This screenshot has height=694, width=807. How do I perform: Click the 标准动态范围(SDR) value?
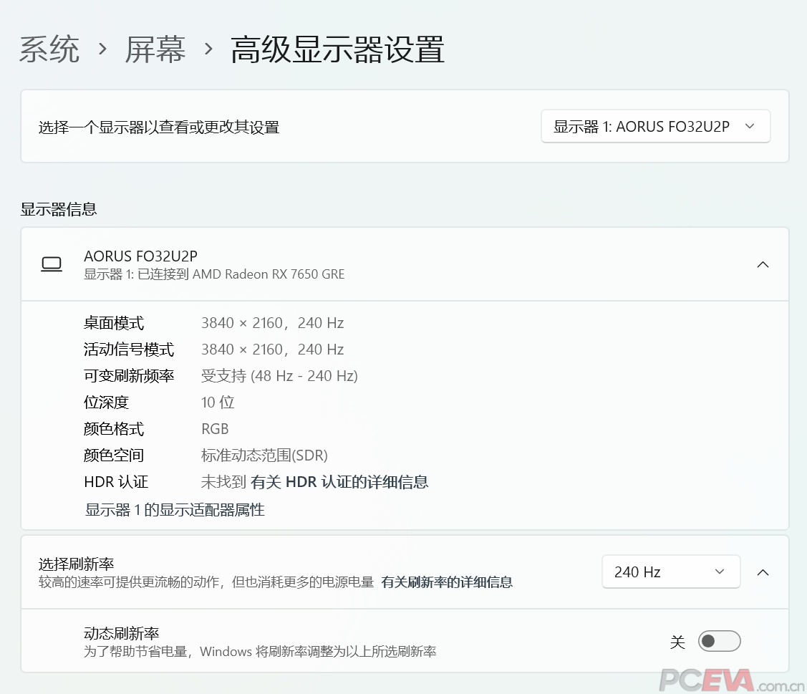264,456
